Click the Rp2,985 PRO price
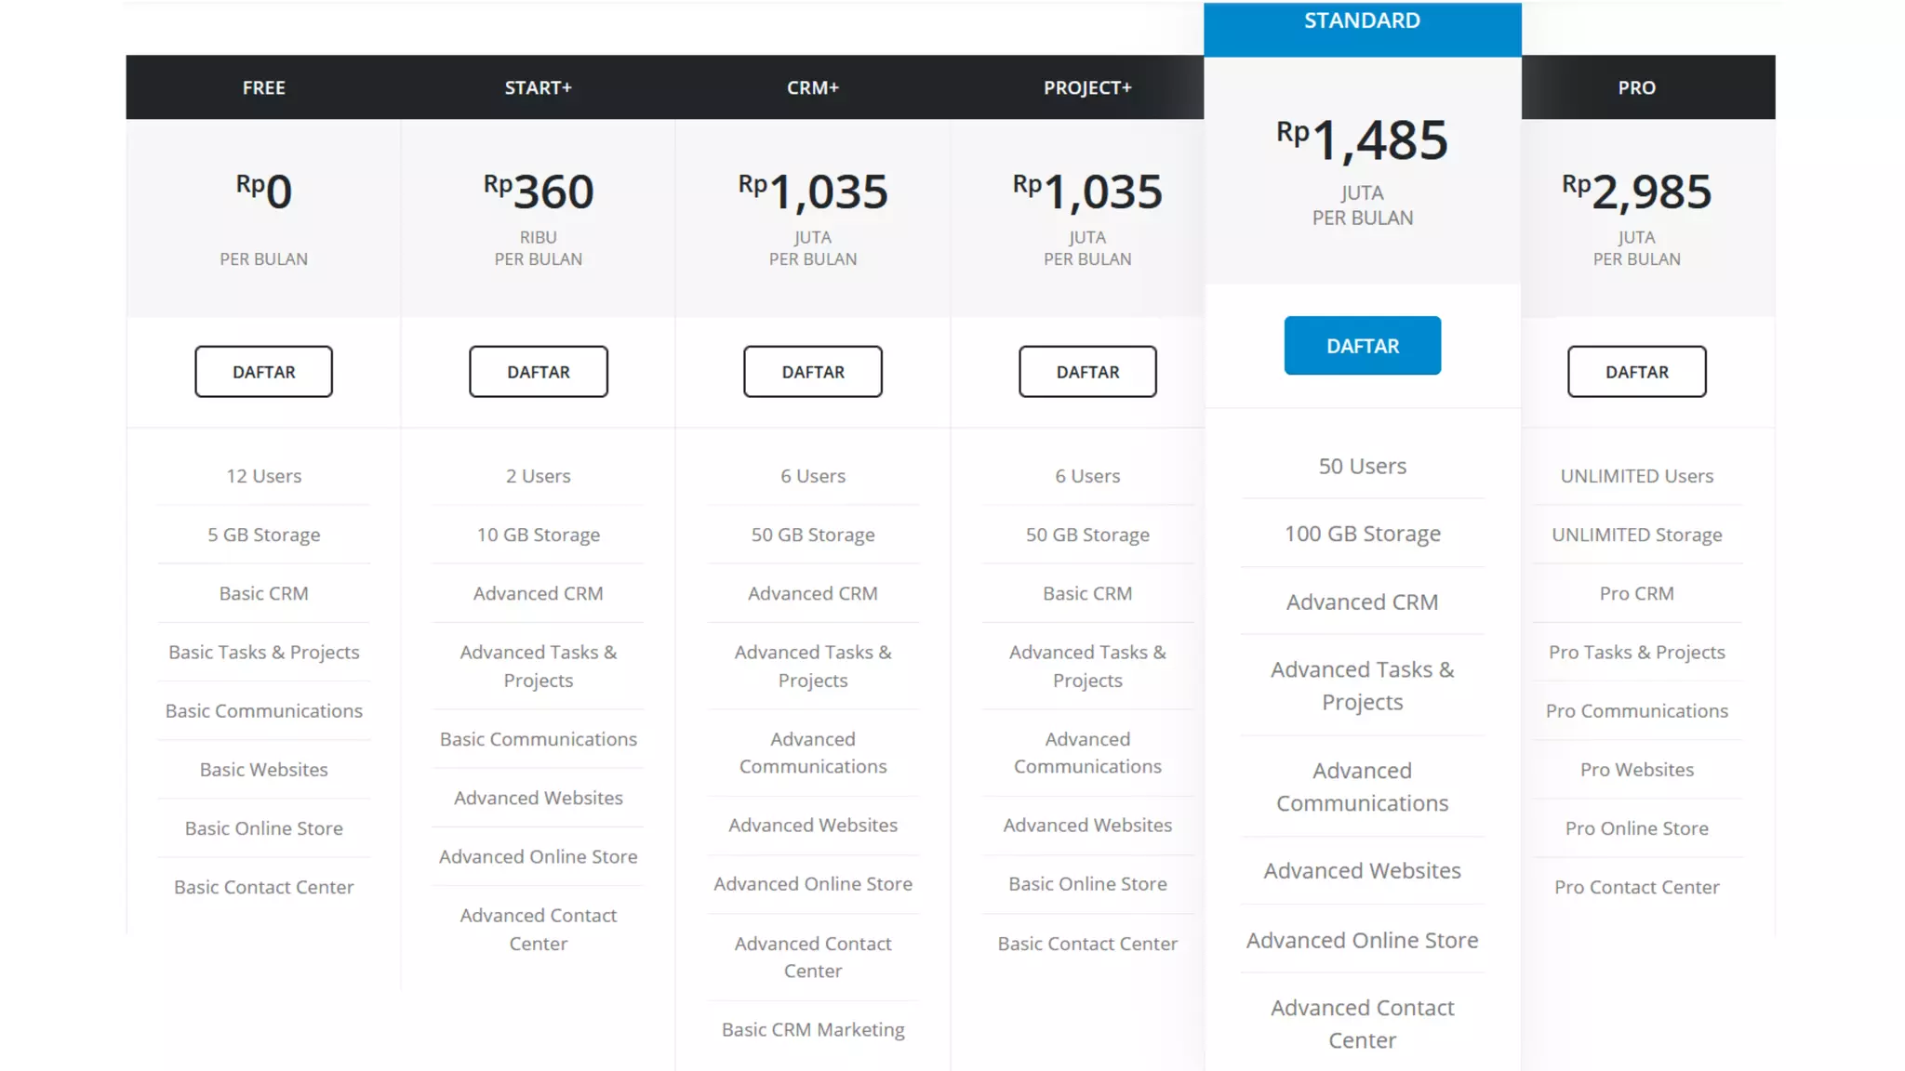1905x1071 pixels. click(x=1636, y=192)
